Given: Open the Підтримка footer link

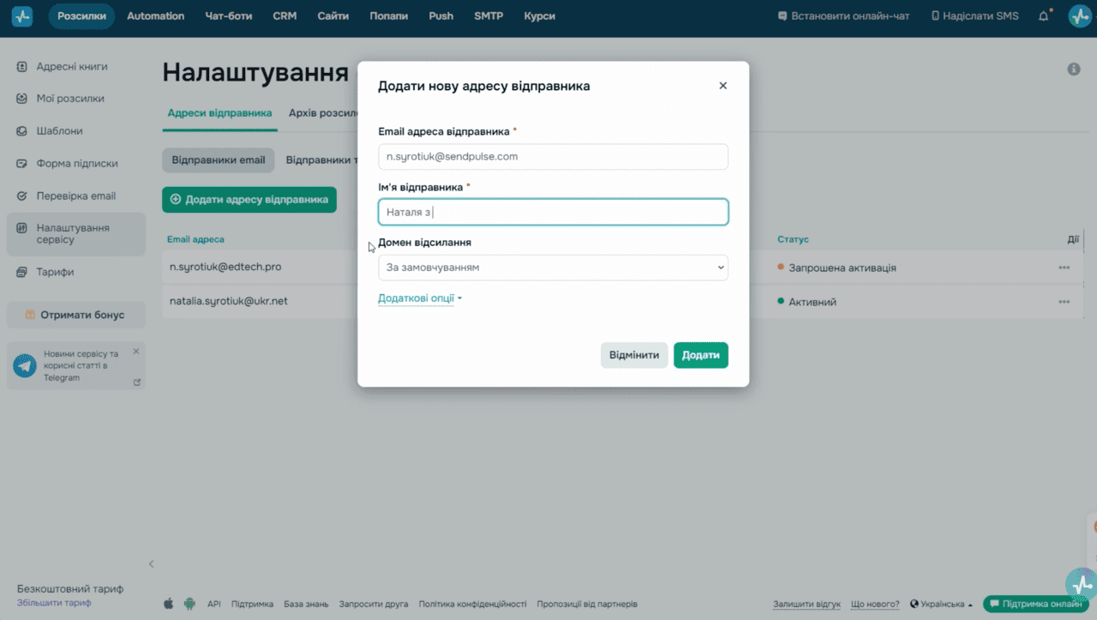Looking at the screenshot, I should (252, 604).
